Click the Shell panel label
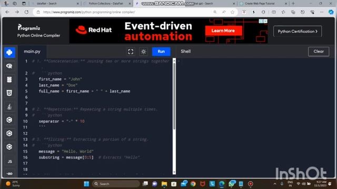337x189 pixels. [x=186, y=51]
